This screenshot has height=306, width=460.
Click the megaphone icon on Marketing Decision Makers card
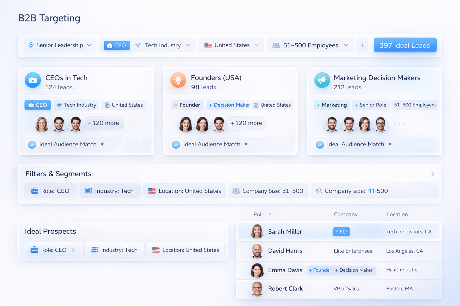322,80
